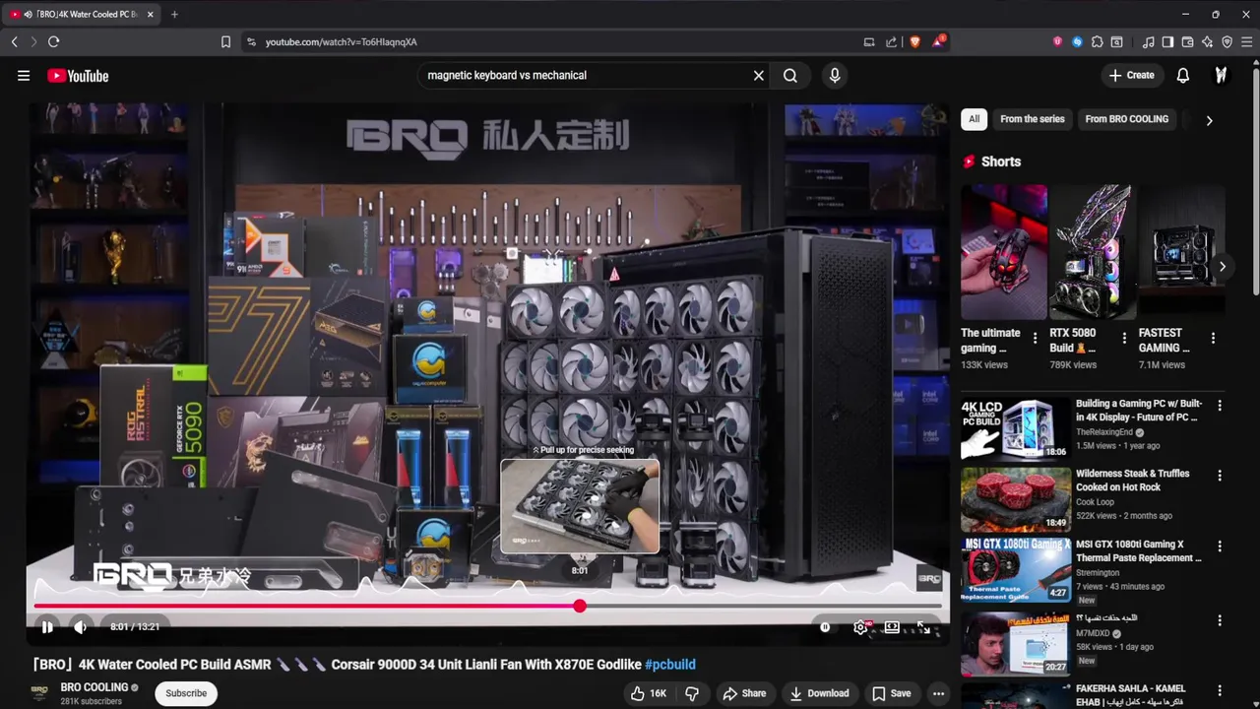Image resolution: width=1260 pixels, height=709 pixels.
Task: Reload the page in the browser toolbar
Action: click(x=53, y=41)
